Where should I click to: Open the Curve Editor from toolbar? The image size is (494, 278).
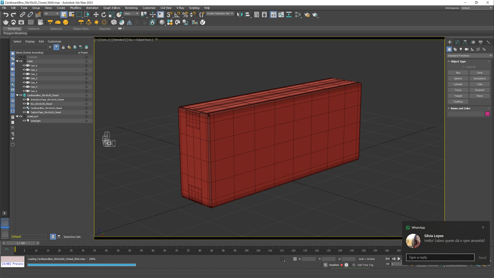click(281, 15)
